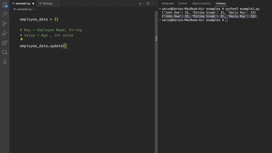Open the Explorer view in activity bar

click(x=5, y=5)
